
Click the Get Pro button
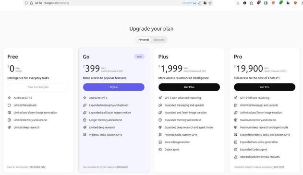pos(265,87)
